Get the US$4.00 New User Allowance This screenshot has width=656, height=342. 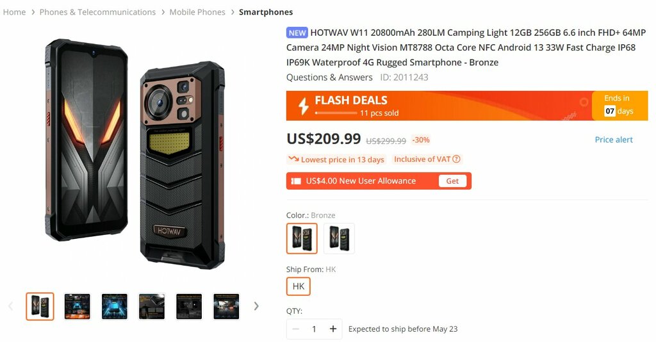click(452, 181)
